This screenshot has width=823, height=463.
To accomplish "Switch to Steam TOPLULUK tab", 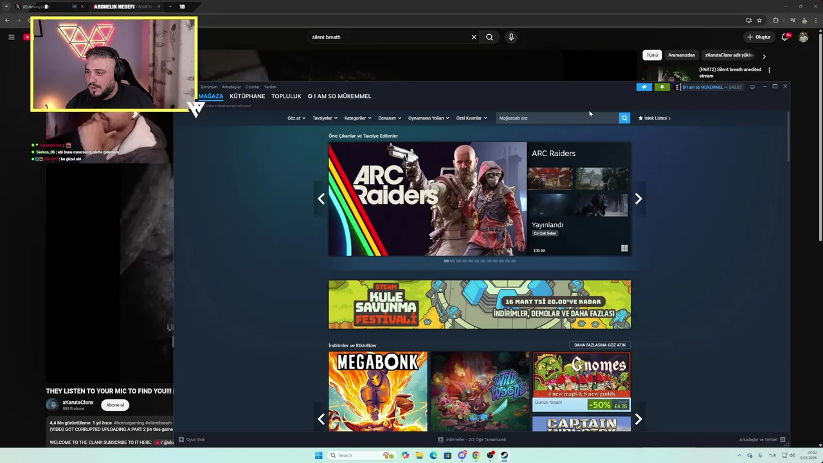I will pos(286,96).
